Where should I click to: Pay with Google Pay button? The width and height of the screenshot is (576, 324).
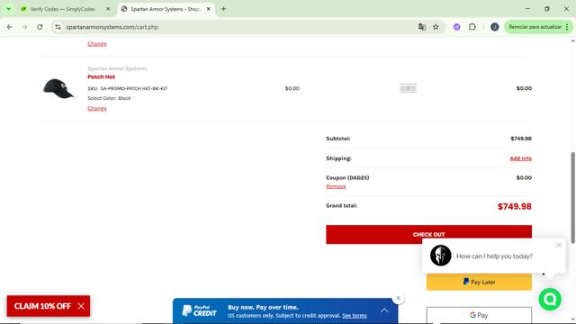(479, 315)
